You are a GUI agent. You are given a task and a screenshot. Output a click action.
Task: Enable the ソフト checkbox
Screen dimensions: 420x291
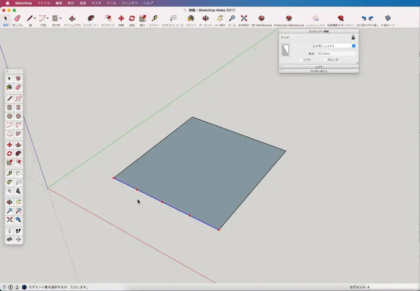pos(301,60)
